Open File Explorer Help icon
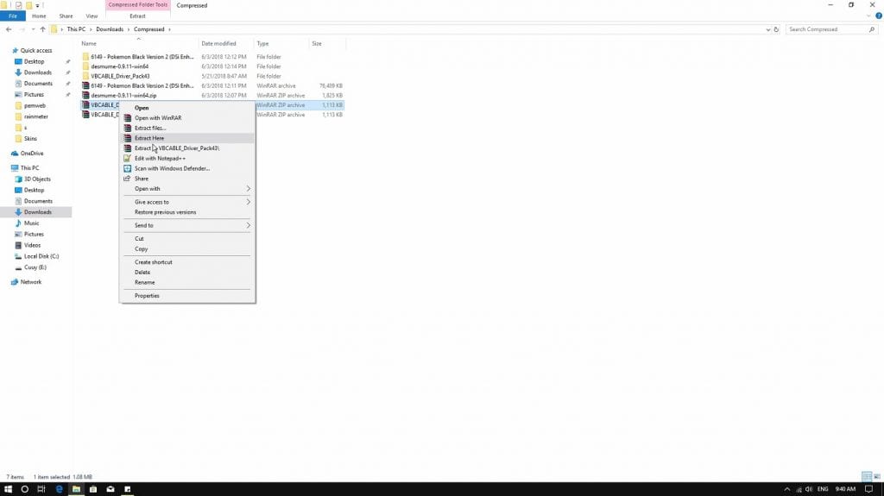The height and width of the screenshot is (496, 884). click(878, 16)
